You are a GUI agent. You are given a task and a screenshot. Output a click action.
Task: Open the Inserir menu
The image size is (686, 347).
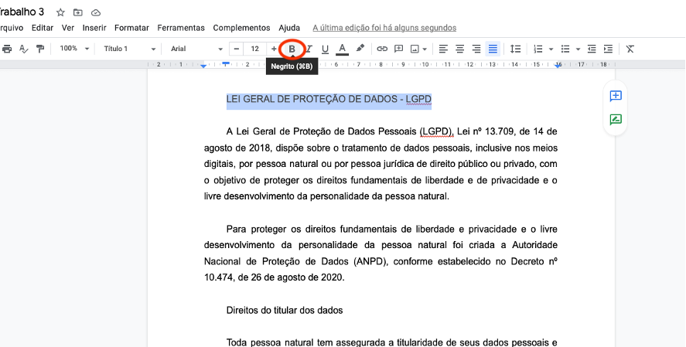click(x=94, y=28)
